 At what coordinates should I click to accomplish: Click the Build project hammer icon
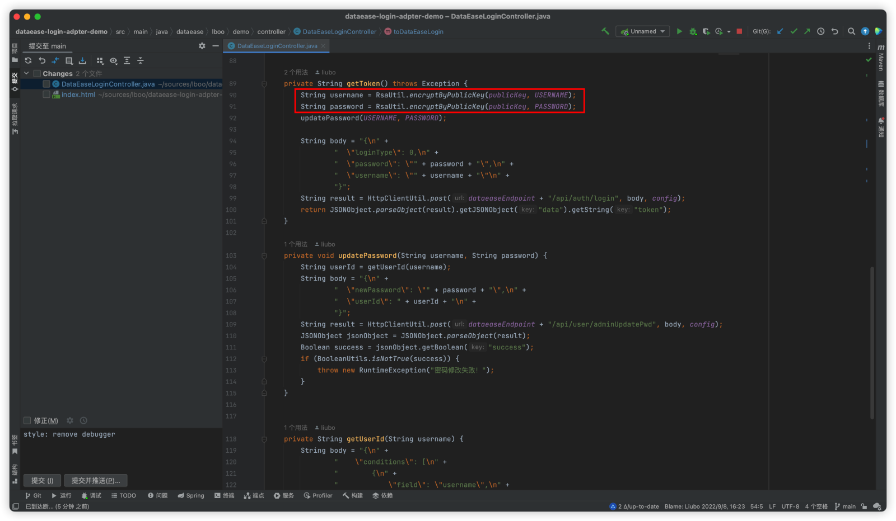coord(605,31)
